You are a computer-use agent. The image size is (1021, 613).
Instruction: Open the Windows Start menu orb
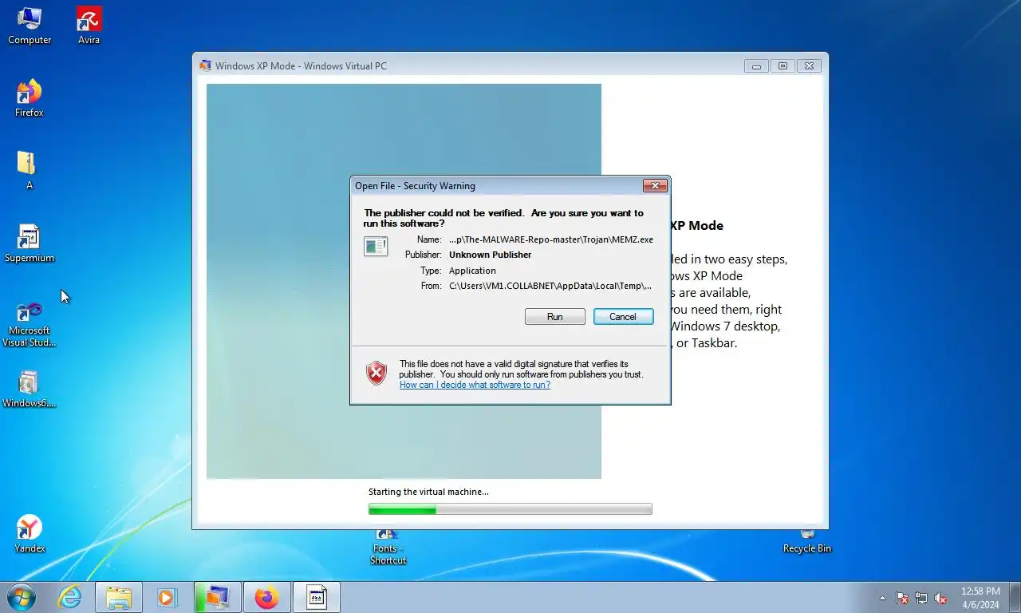pos(22,597)
